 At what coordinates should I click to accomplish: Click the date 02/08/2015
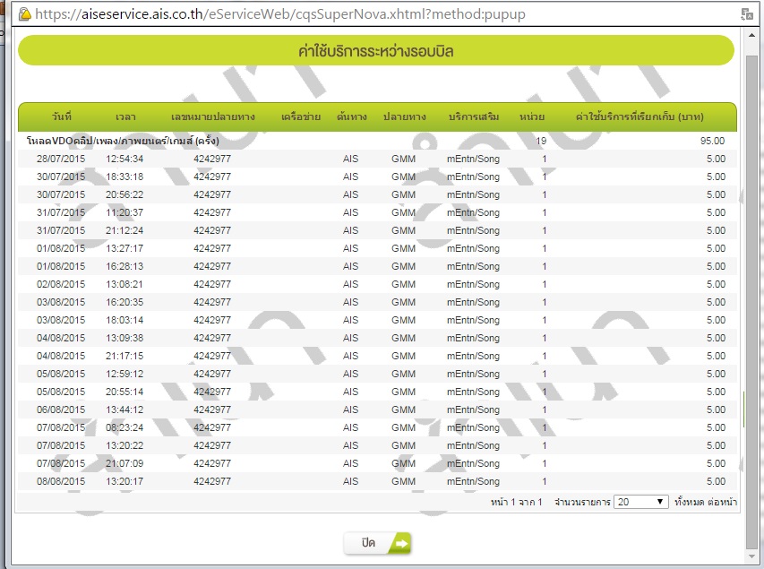pyautogui.click(x=60, y=284)
